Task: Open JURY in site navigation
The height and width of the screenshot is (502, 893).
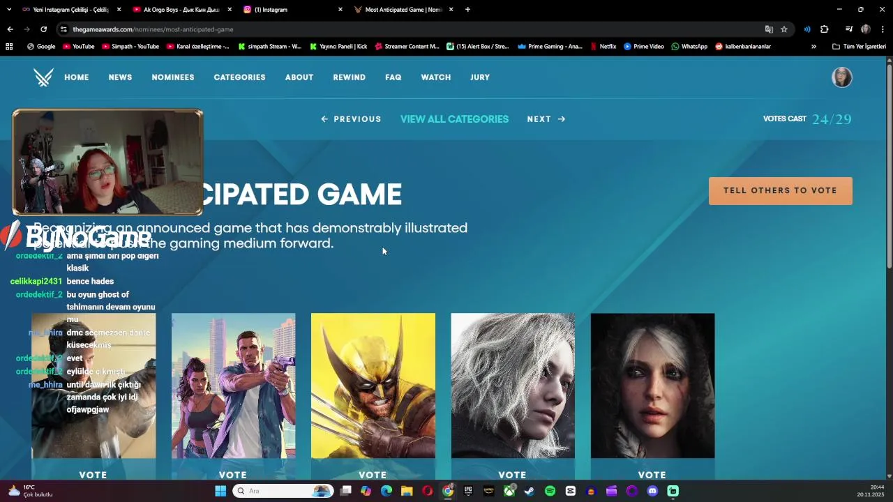Action: coord(480,77)
